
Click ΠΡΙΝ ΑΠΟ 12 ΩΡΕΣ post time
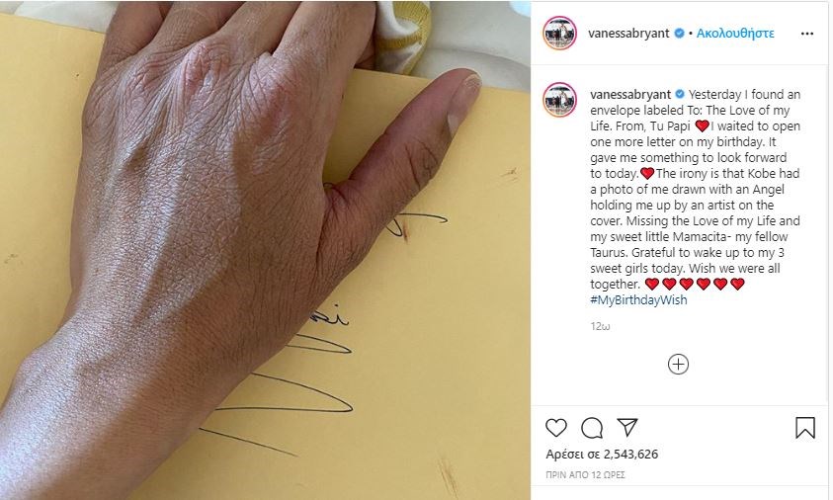[x=585, y=474]
